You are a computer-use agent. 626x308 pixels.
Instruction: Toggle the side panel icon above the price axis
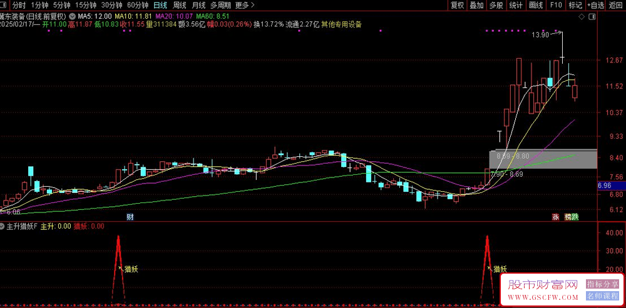point(592,17)
